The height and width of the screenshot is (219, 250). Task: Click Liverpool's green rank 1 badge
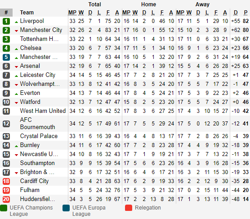(x=6, y=21)
